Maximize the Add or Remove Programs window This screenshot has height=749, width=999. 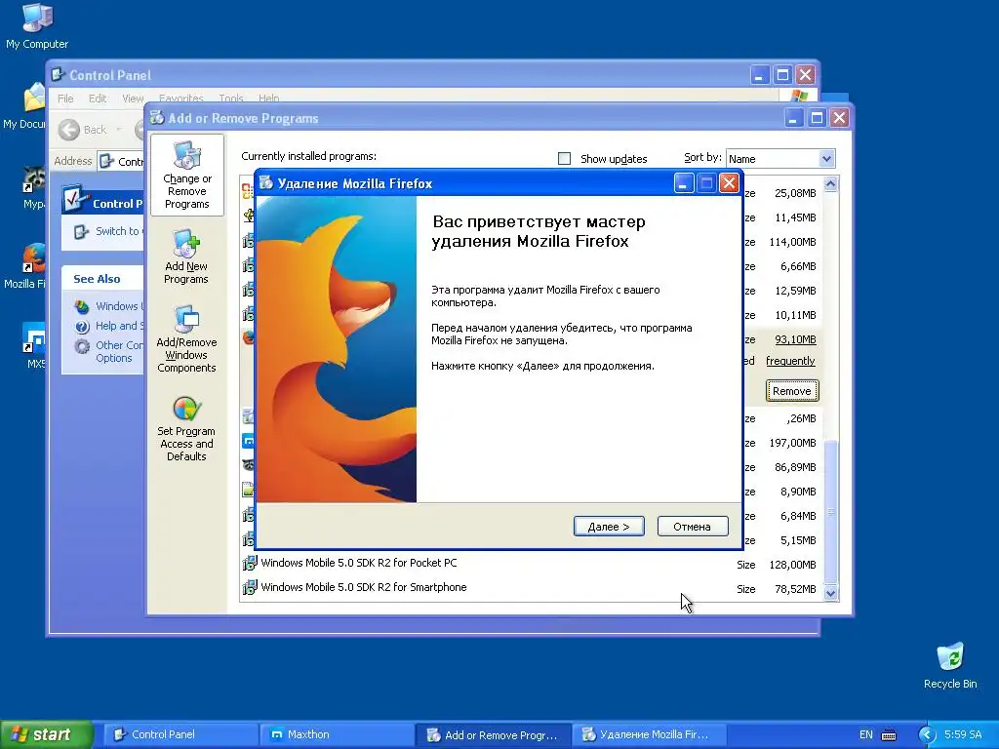pyautogui.click(x=817, y=118)
